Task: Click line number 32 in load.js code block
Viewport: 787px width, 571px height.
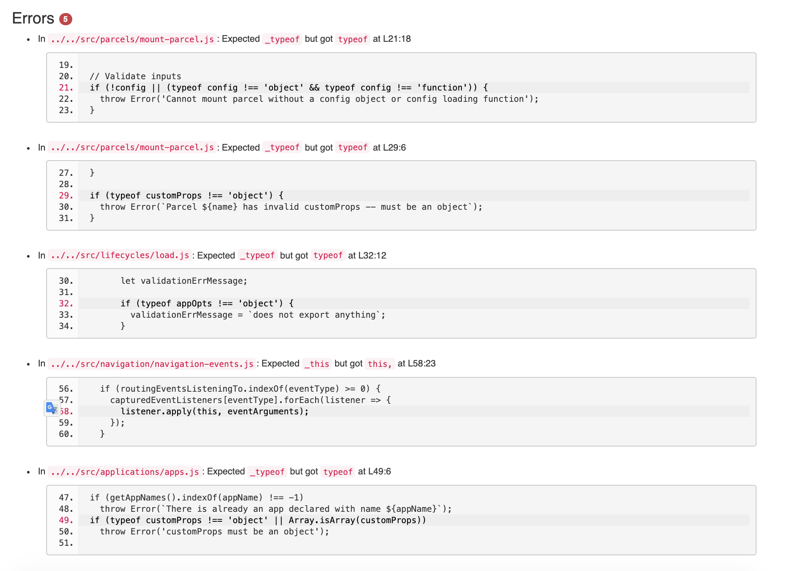Action: 66,303
